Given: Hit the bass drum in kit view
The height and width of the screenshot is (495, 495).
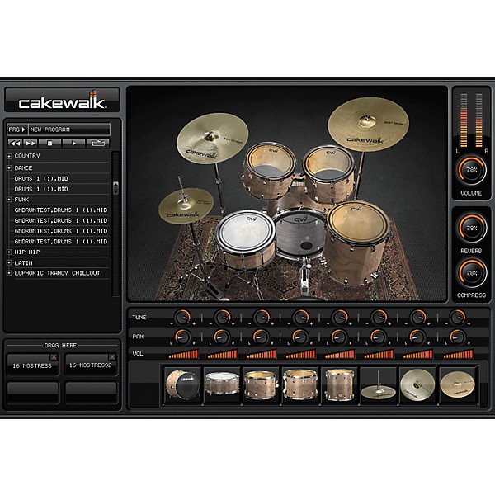Looking at the screenshot, I should 299,235.
